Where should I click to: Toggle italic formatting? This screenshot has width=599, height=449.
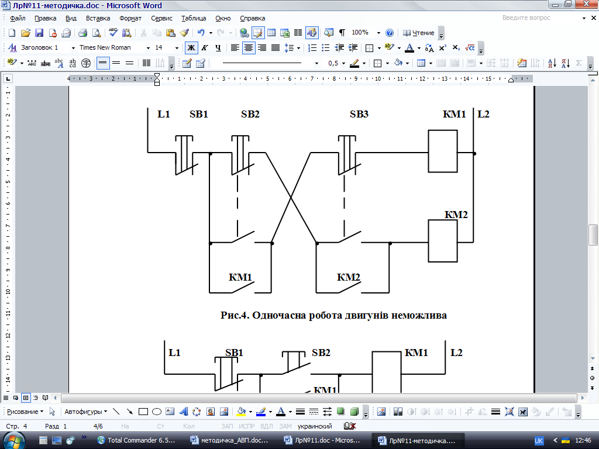point(204,48)
